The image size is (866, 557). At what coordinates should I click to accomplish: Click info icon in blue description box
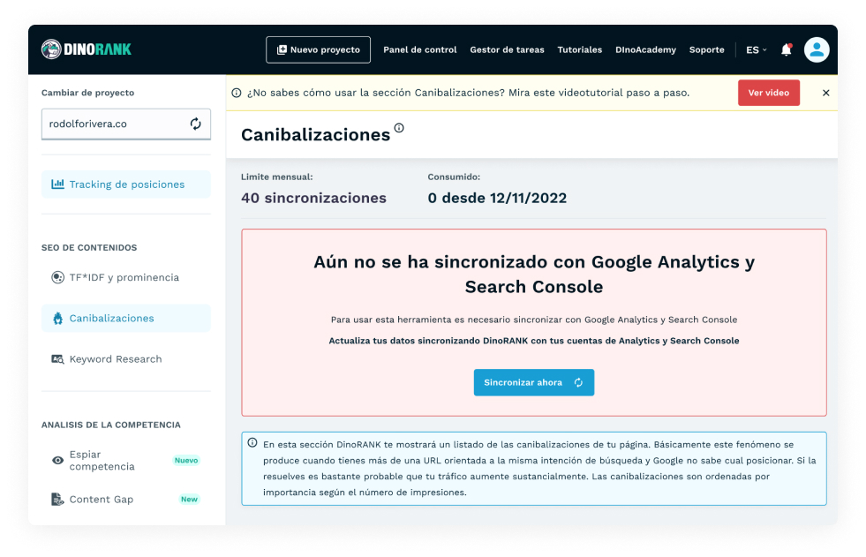252,443
